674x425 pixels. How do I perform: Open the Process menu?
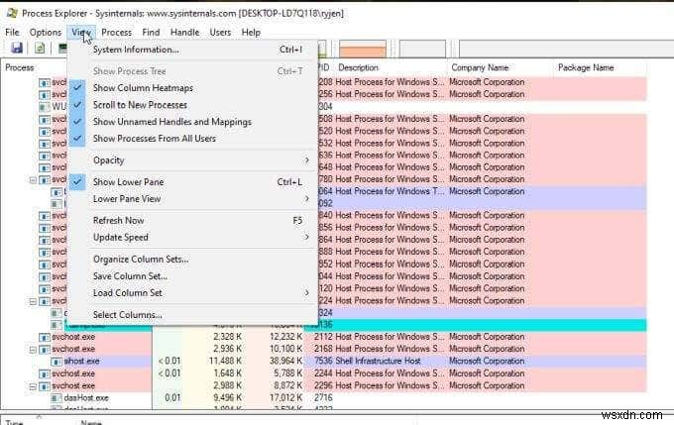tap(117, 33)
